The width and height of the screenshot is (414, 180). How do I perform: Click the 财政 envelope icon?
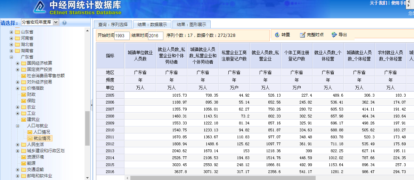coord(24,95)
